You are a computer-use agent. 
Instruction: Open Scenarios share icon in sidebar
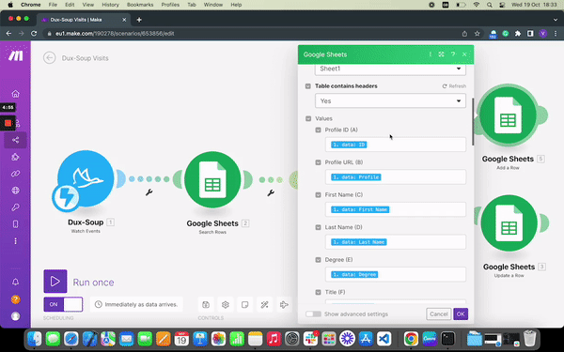pos(15,140)
